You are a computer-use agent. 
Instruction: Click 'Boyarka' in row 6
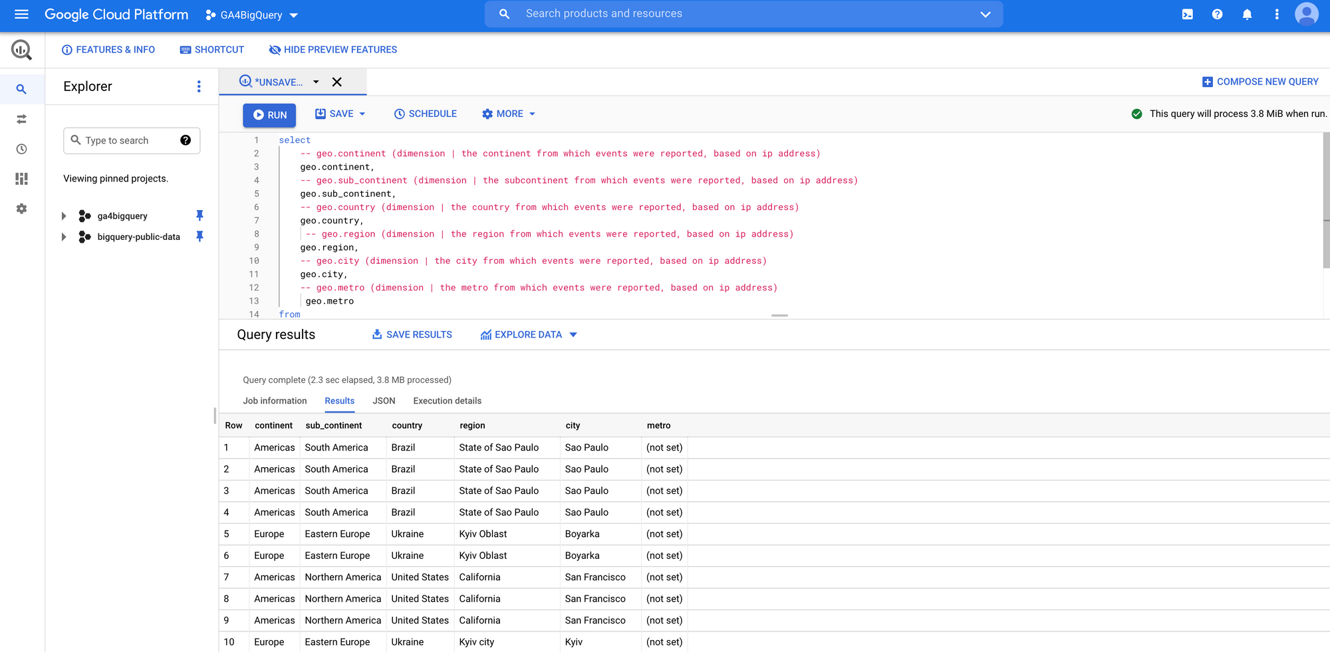point(582,556)
